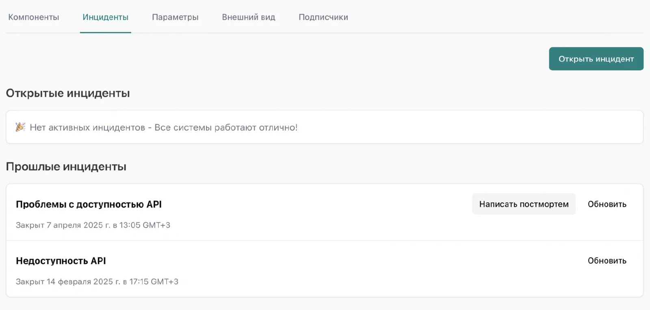
Task: Open the Подписчики tab
Action: (323, 17)
